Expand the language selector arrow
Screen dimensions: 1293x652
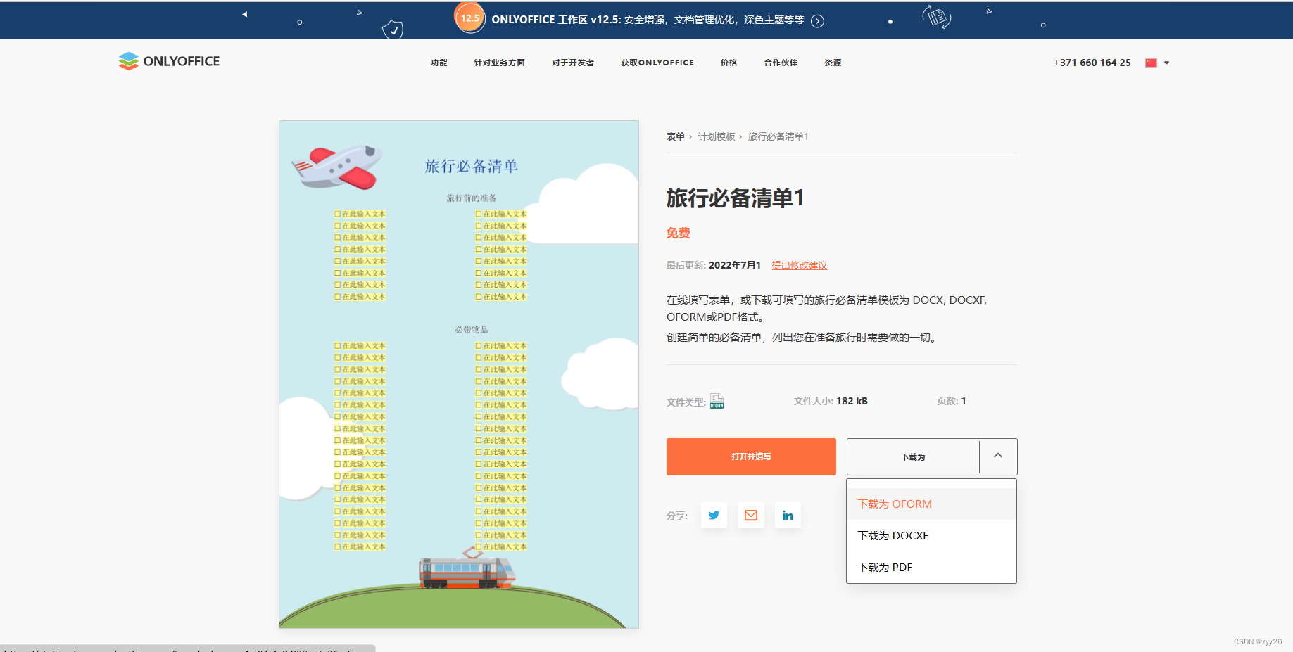1166,63
